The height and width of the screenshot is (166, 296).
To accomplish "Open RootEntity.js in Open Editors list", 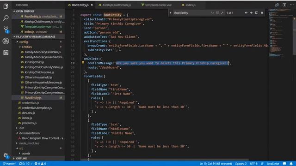I will point(38,17).
